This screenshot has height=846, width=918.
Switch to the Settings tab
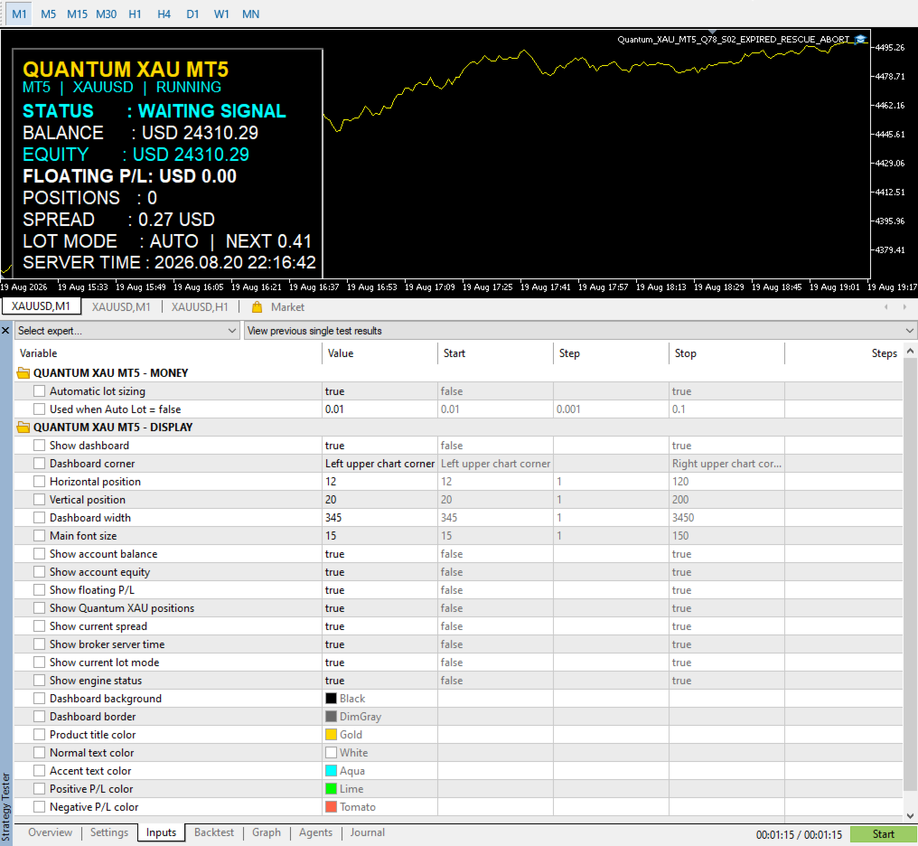tap(109, 832)
